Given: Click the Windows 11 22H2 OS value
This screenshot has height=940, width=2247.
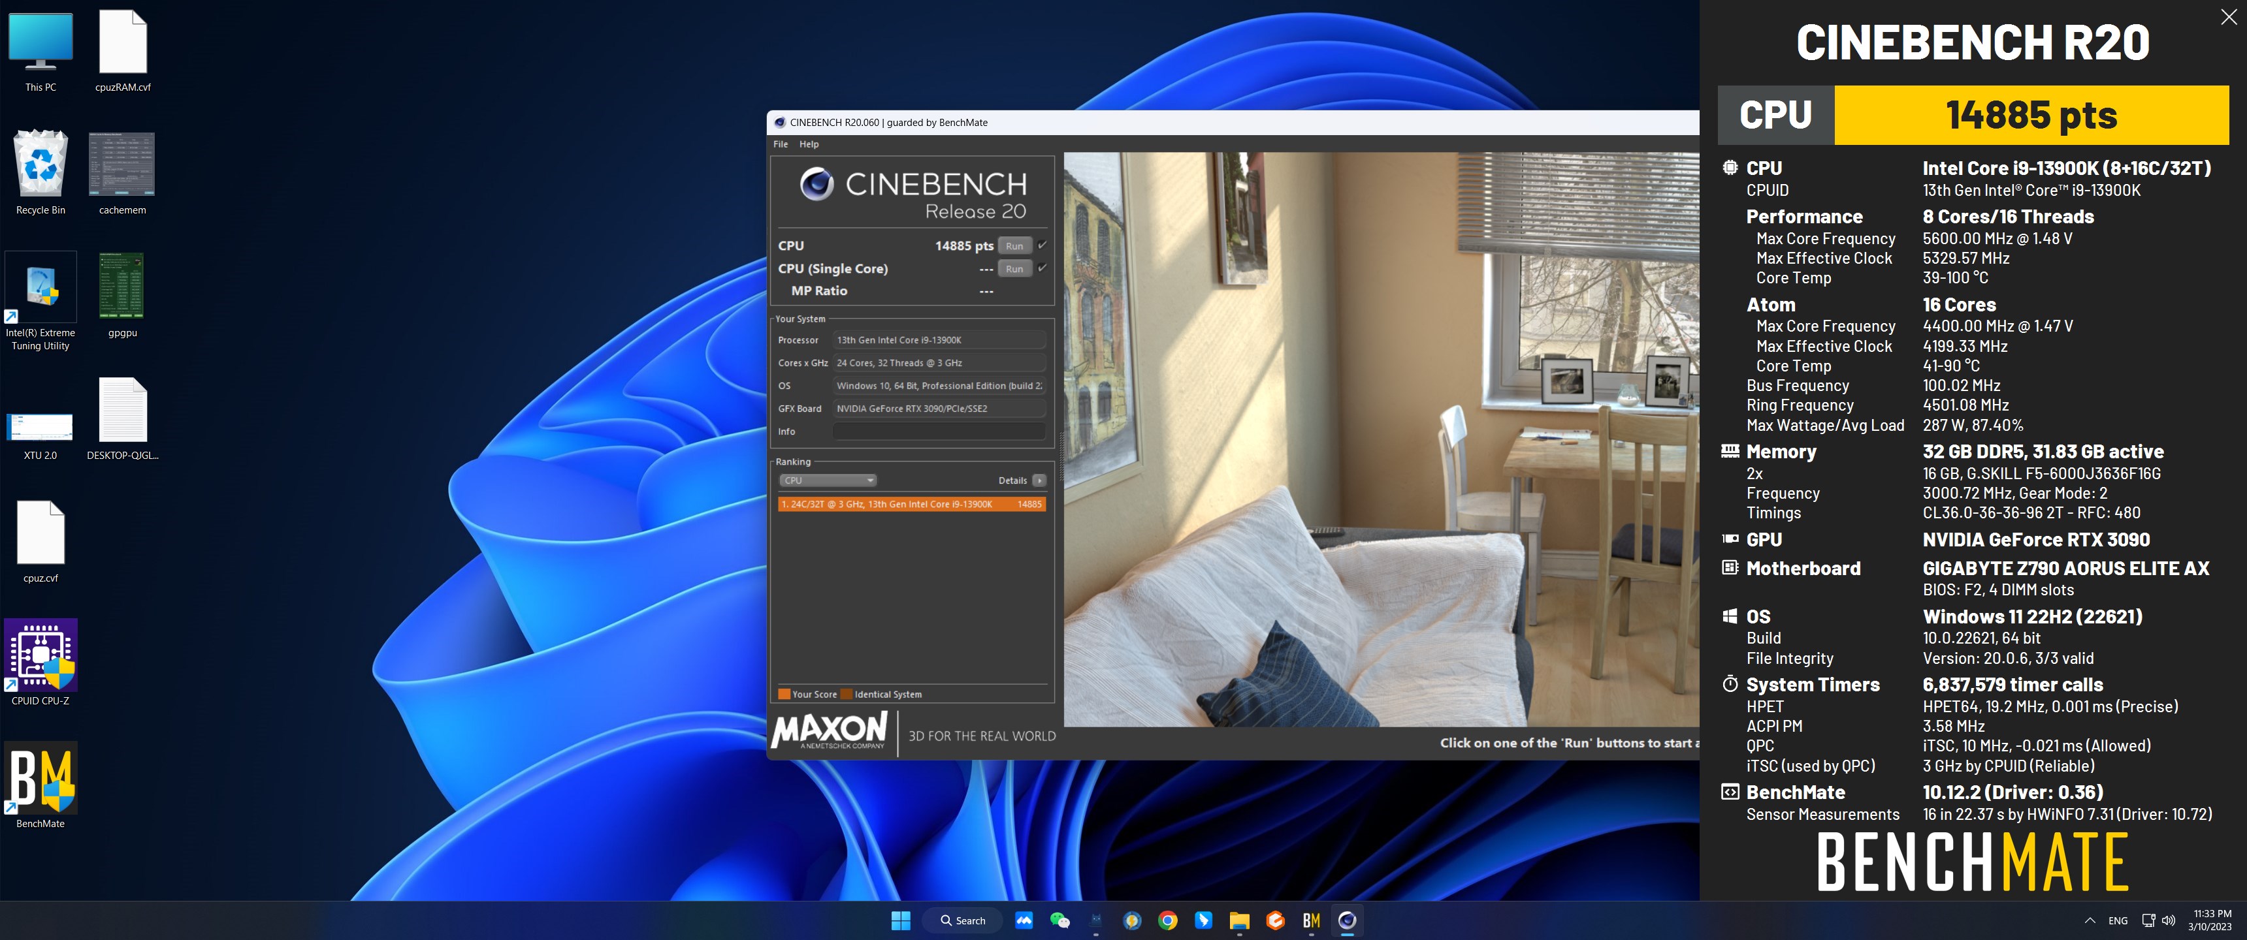Looking at the screenshot, I should [2032, 616].
